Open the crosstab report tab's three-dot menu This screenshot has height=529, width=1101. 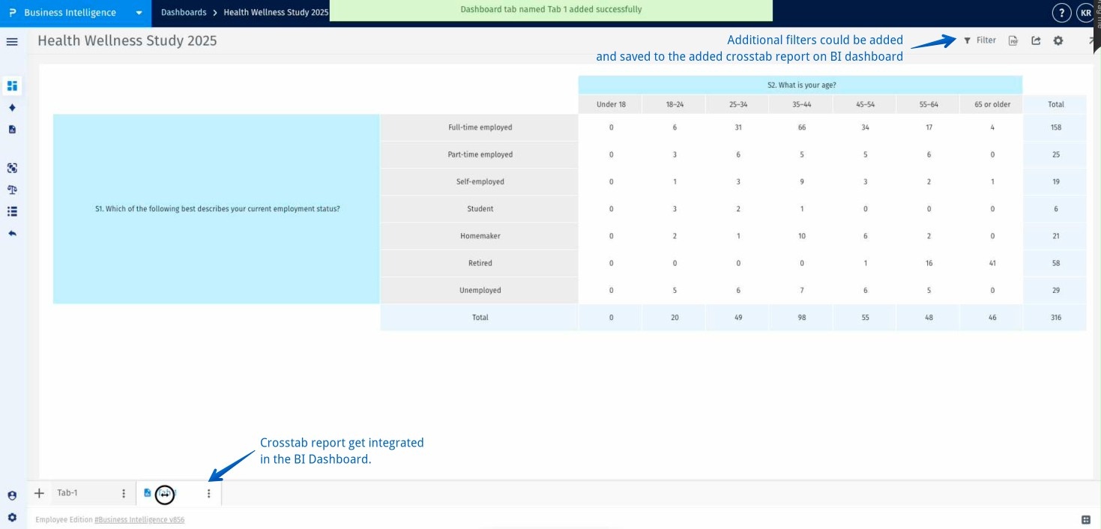208,493
